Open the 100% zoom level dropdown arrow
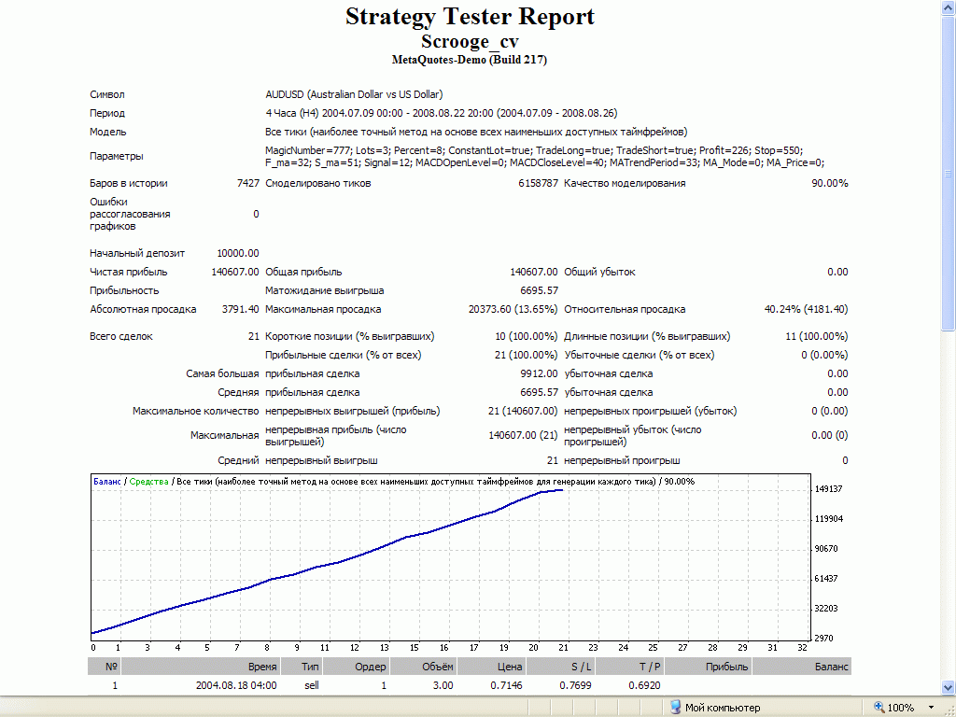Screen dimensions: 956x717 [x=931, y=708]
